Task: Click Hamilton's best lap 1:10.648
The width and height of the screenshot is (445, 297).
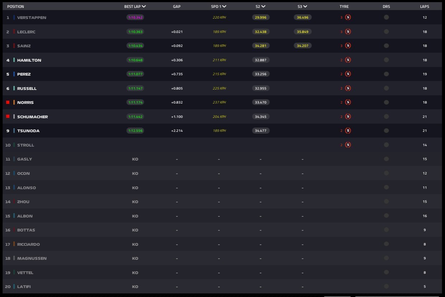Action: [135, 60]
